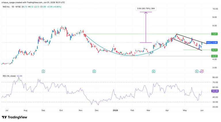The width and height of the screenshot is (221, 122).
Task: Click the March earnings E marker
Action: pos(153,71)
